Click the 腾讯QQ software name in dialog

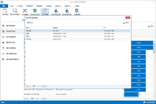click(x=30, y=23)
